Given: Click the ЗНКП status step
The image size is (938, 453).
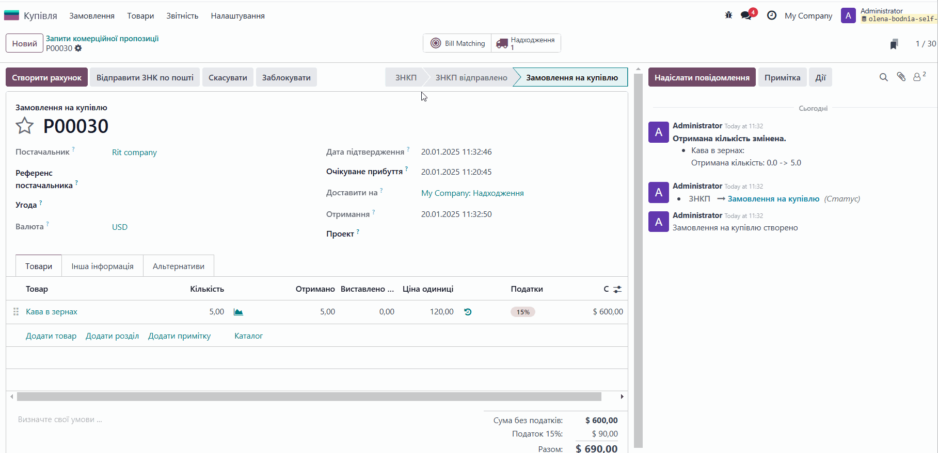Looking at the screenshot, I should pyautogui.click(x=406, y=77).
